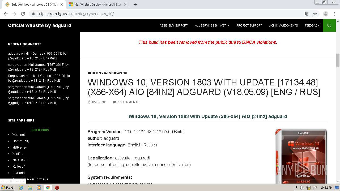Open the red Opera taskbar icon
Screen dimensions: 340x191
(57, 188)
